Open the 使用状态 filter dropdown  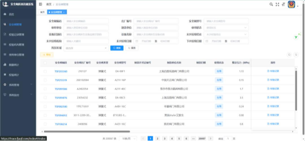[226, 28]
